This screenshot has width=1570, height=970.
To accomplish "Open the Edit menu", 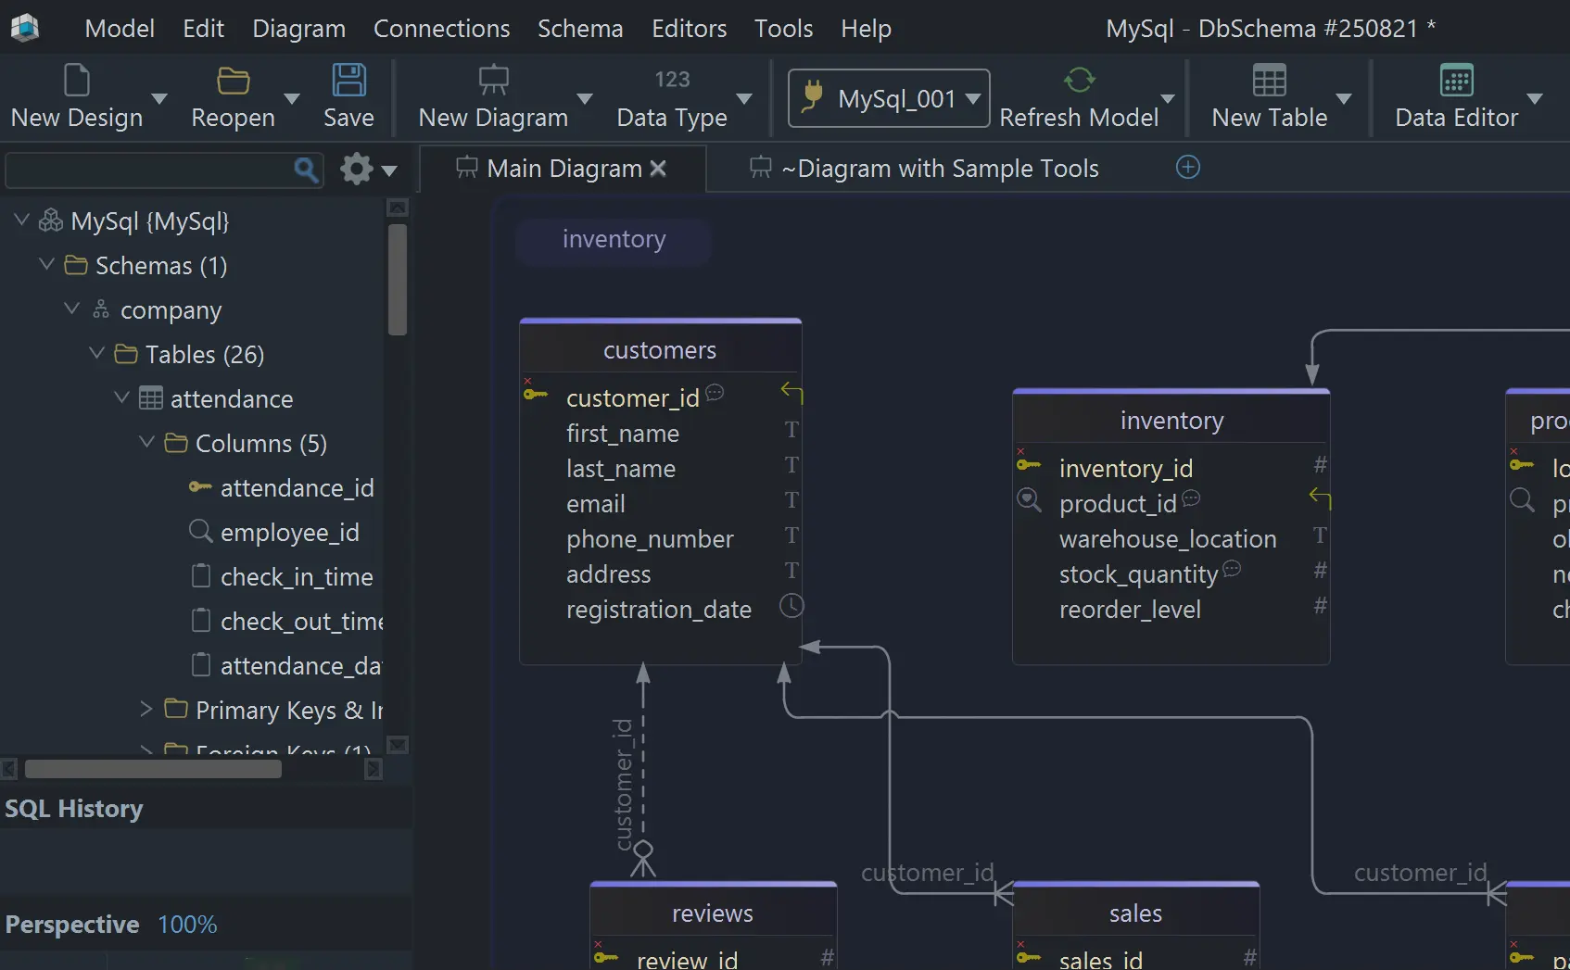I will (x=203, y=29).
